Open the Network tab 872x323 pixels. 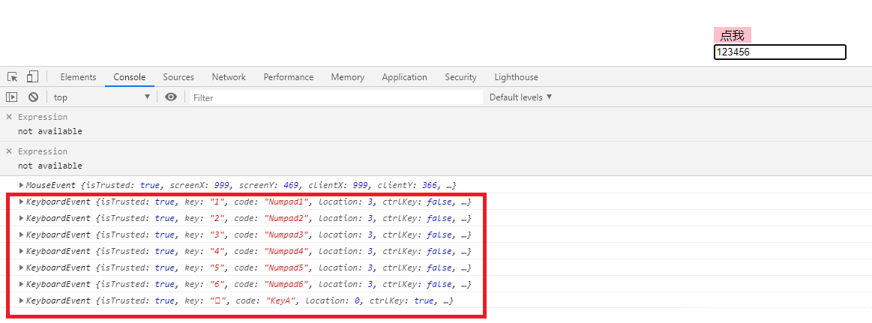[x=229, y=77]
